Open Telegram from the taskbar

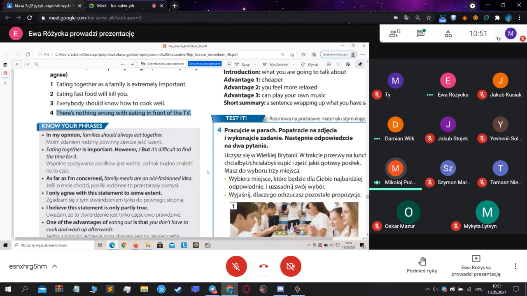212,289
